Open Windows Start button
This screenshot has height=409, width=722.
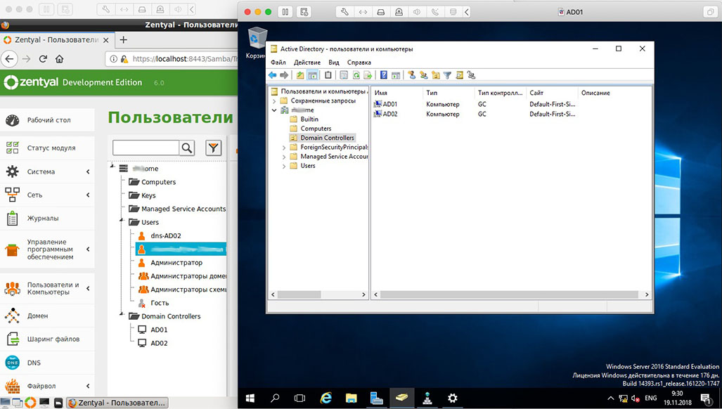[x=250, y=398]
